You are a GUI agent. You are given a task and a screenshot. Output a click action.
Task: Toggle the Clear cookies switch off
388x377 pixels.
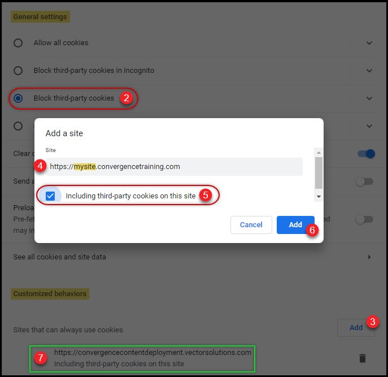pos(366,154)
